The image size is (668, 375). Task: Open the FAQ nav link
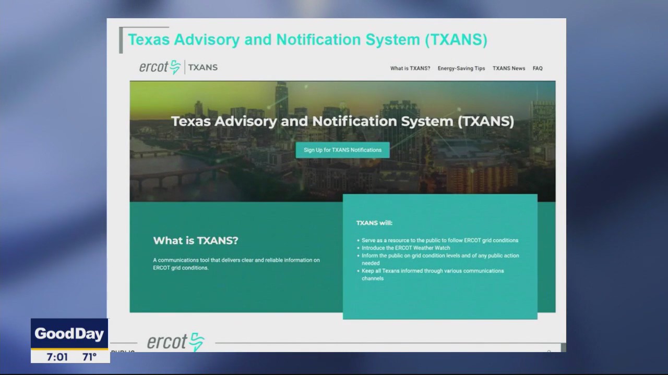538,68
